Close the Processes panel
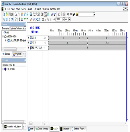 click(x=25, y=60)
